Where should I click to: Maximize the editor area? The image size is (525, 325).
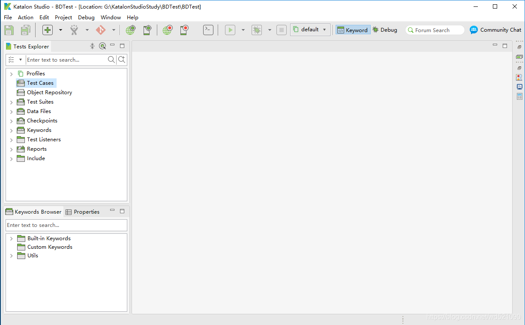[505, 45]
